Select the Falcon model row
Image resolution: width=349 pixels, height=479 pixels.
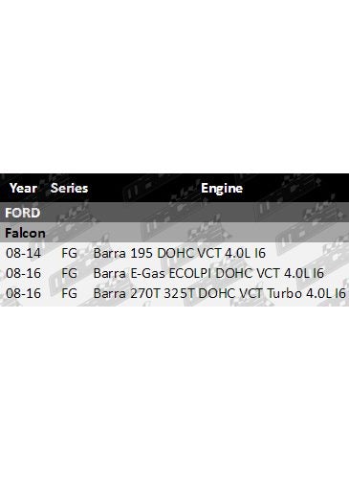pyautogui.click(x=174, y=233)
